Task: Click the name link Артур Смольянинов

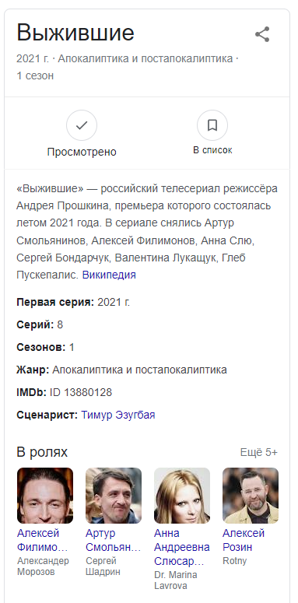Action: point(114,540)
